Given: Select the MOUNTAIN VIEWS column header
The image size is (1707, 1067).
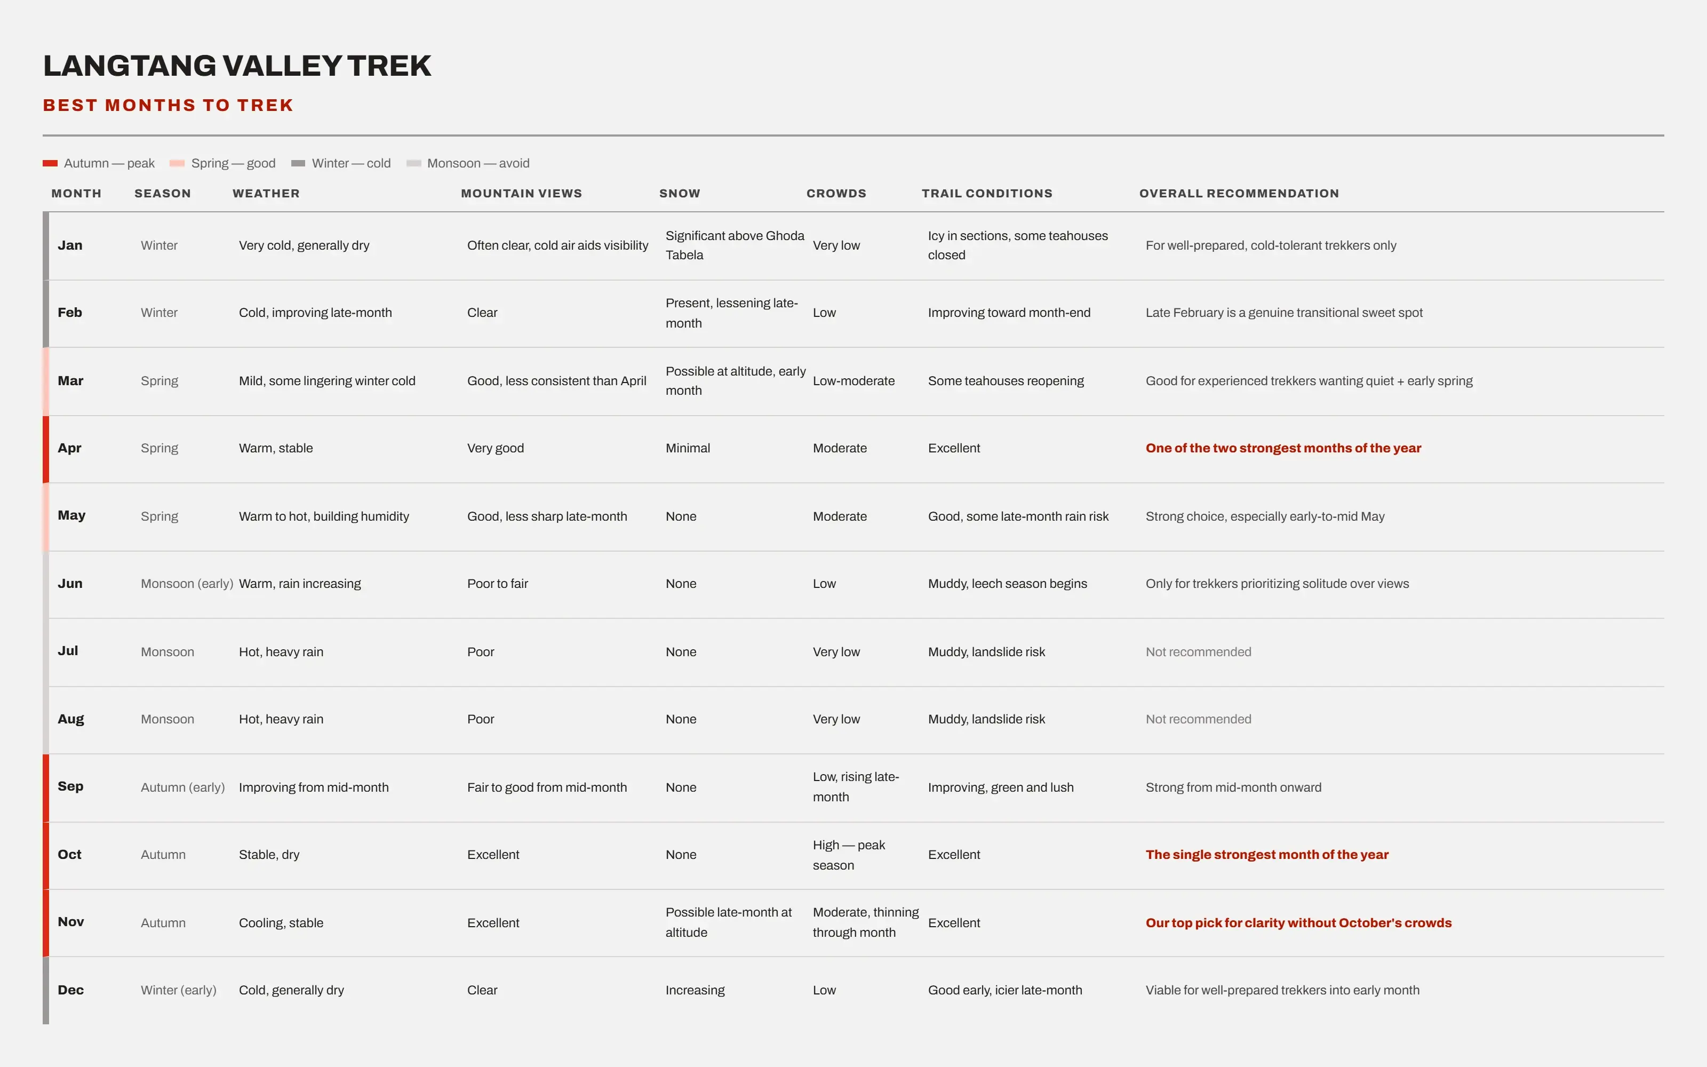Looking at the screenshot, I should 521,193.
